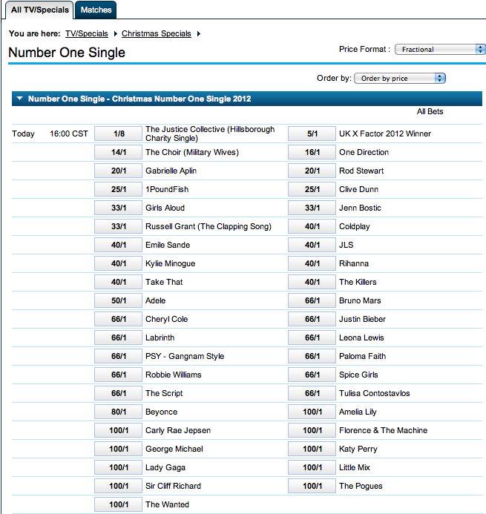The height and width of the screenshot is (514, 486).
Task: Choose 40/1 odds for Coldplay
Action: tap(312, 226)
